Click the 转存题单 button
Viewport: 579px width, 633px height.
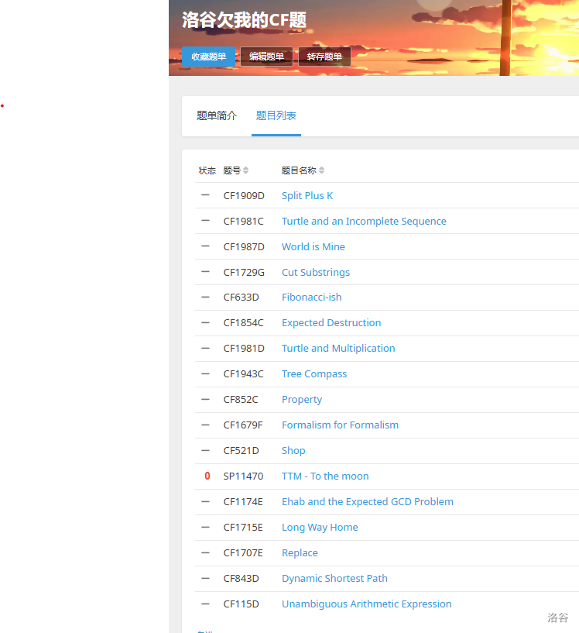tap(324, 57)
